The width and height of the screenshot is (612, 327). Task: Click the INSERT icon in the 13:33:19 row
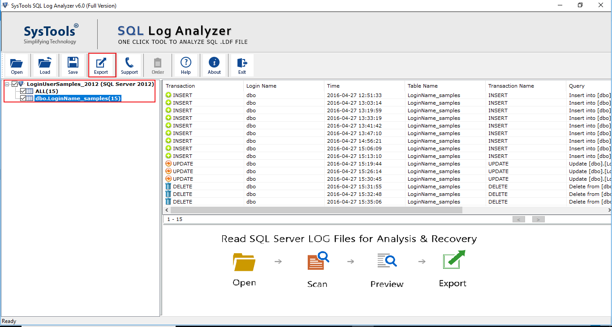tap(168, 118)
